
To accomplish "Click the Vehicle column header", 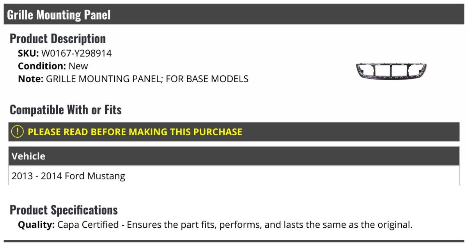I will tap(234, 156).
